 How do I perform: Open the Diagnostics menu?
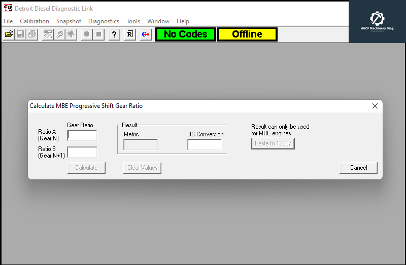[x=104, y=21]
